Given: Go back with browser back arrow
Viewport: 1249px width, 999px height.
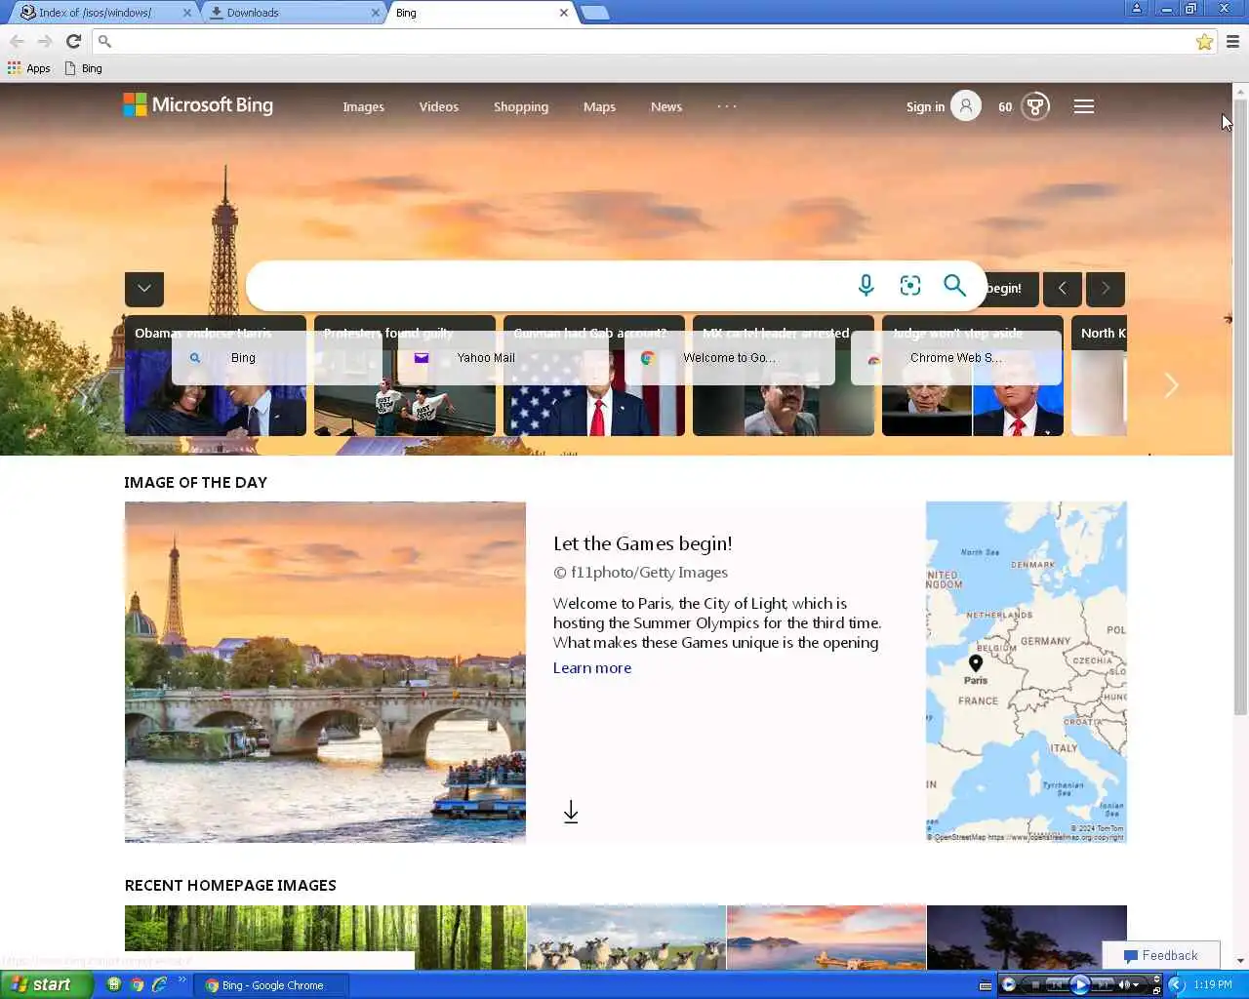Looking at the screenshot, I should 17,41.
